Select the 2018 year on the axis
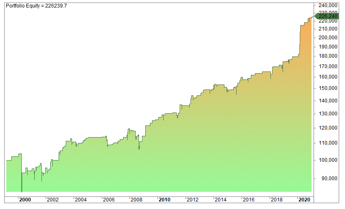Image resolution: width=345 pixels, height=209 pixels. pyautogui.click(x=277, y=200)
